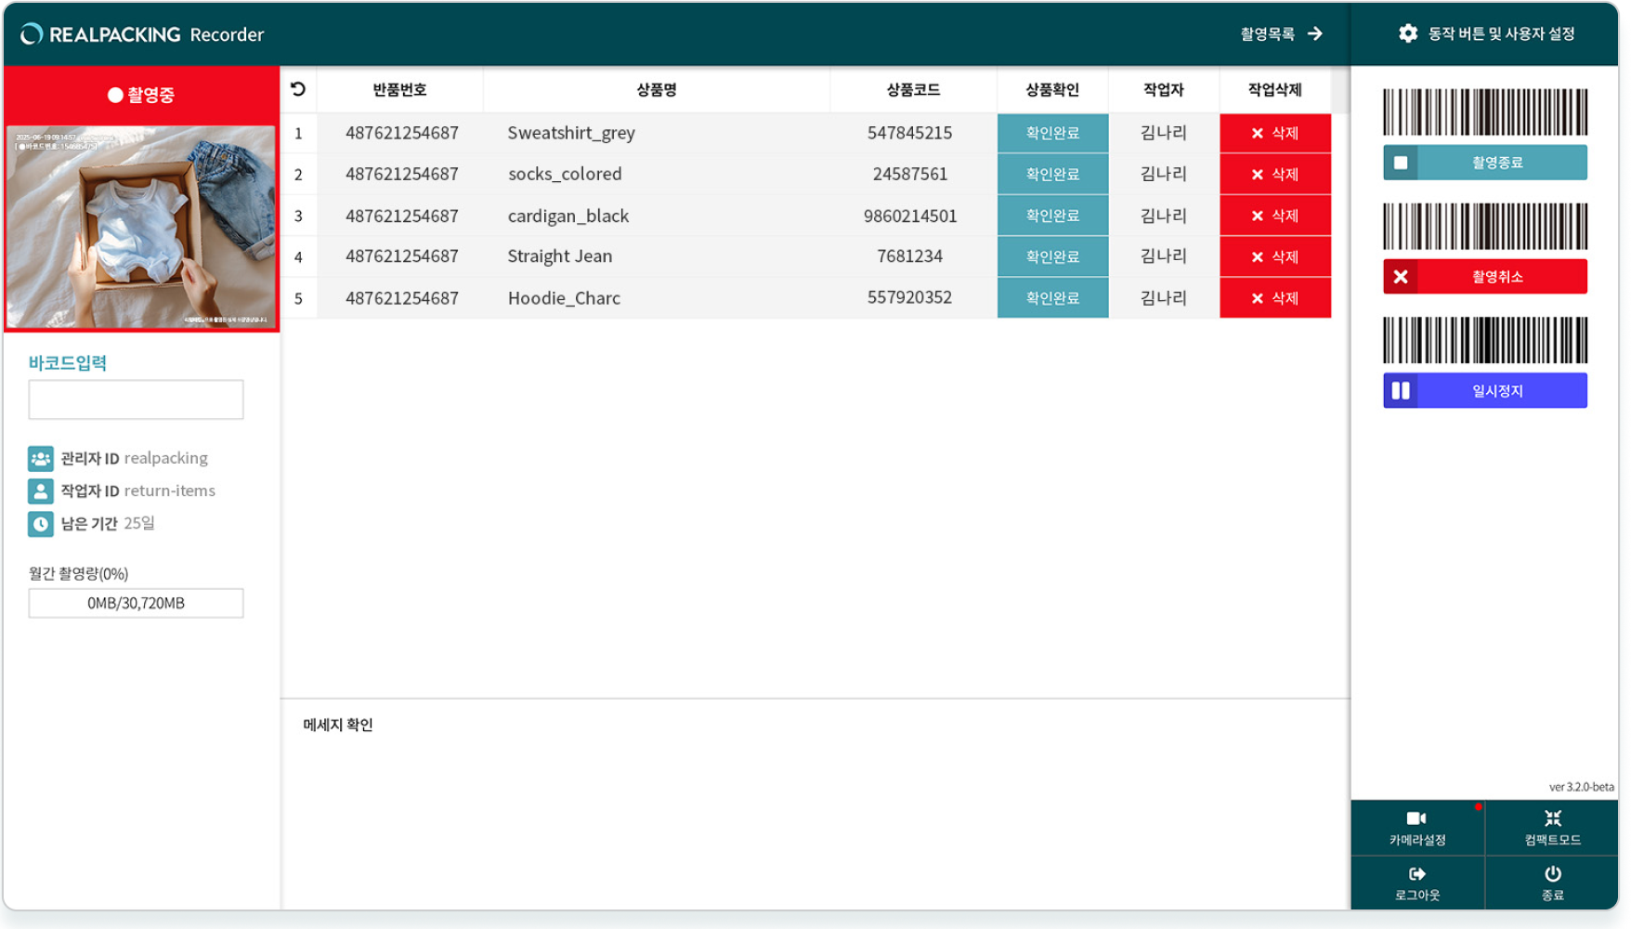Image resolution: width=1631 pixels, height=929 pixels.
Task: Cancel recording with 촬영취소 button
Action: [x=1484, y=277]
